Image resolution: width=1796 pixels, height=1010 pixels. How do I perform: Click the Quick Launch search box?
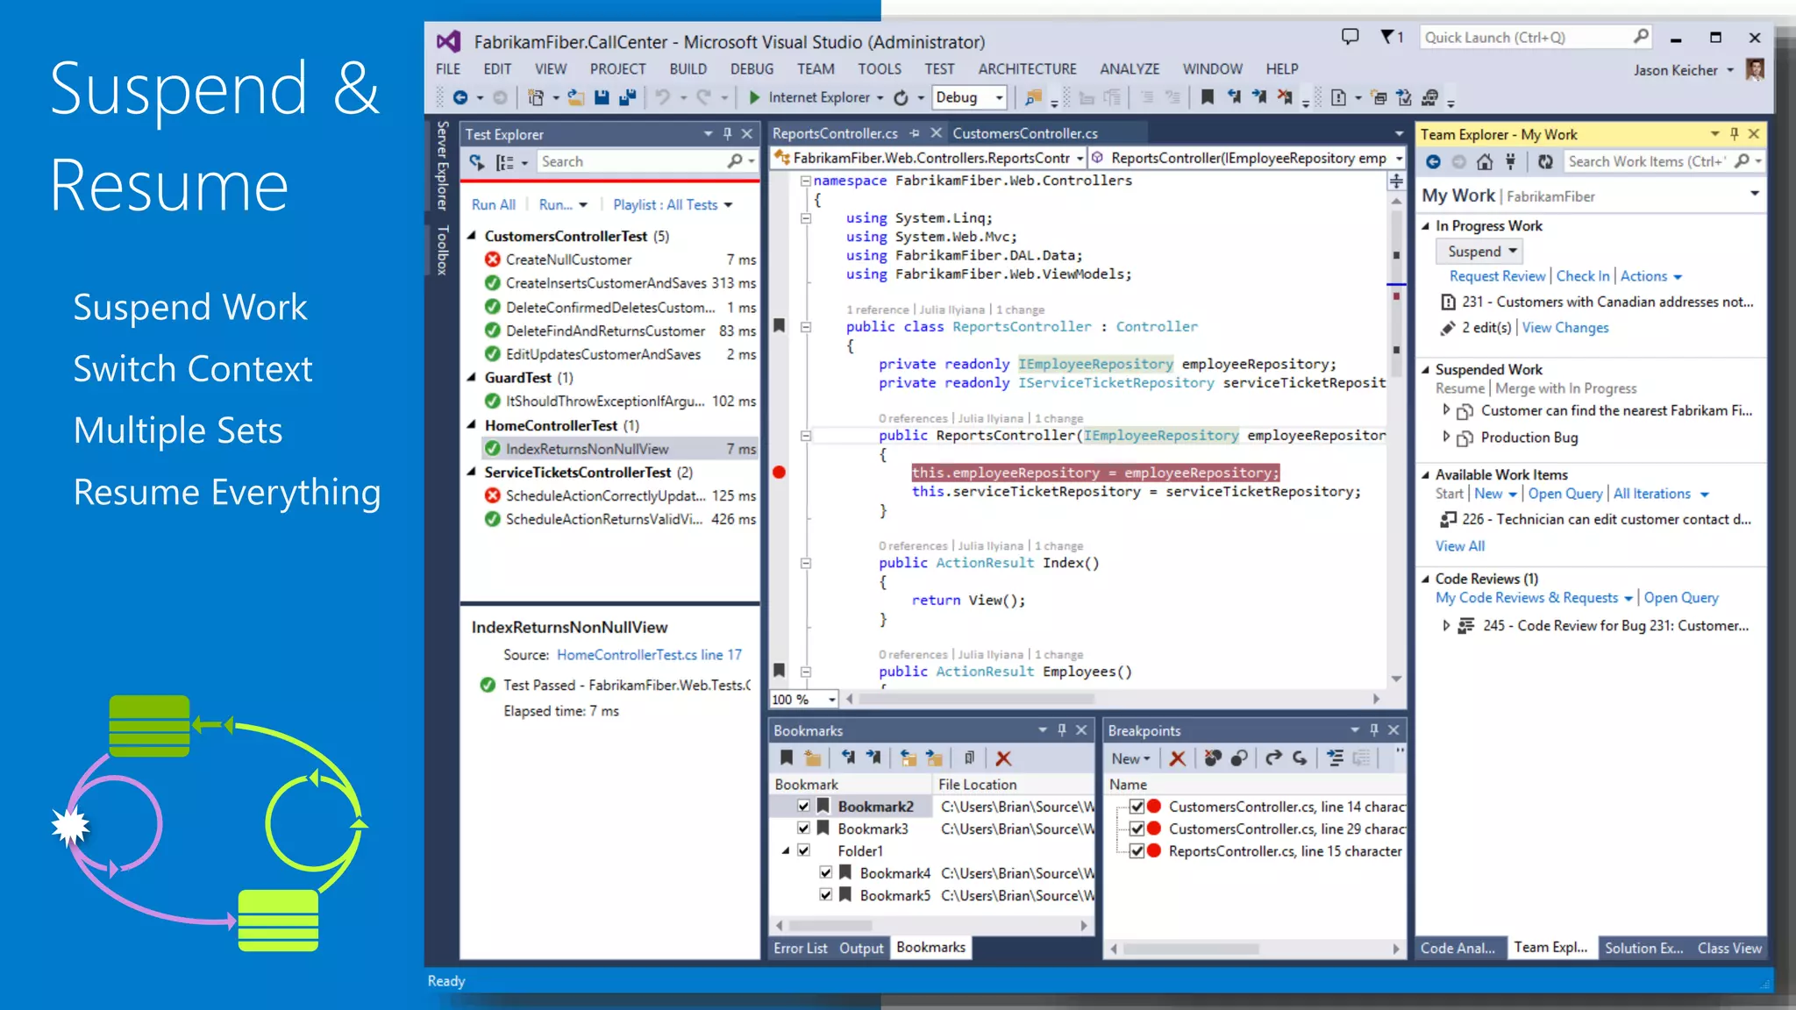click(x=1535, y=37)
